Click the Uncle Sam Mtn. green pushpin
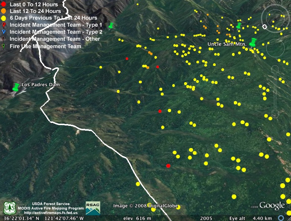Viewport: 291px width, 221px height. point(254,42)
